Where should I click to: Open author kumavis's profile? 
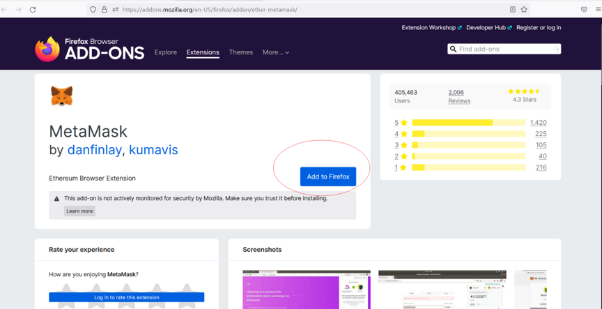[153, 150]
